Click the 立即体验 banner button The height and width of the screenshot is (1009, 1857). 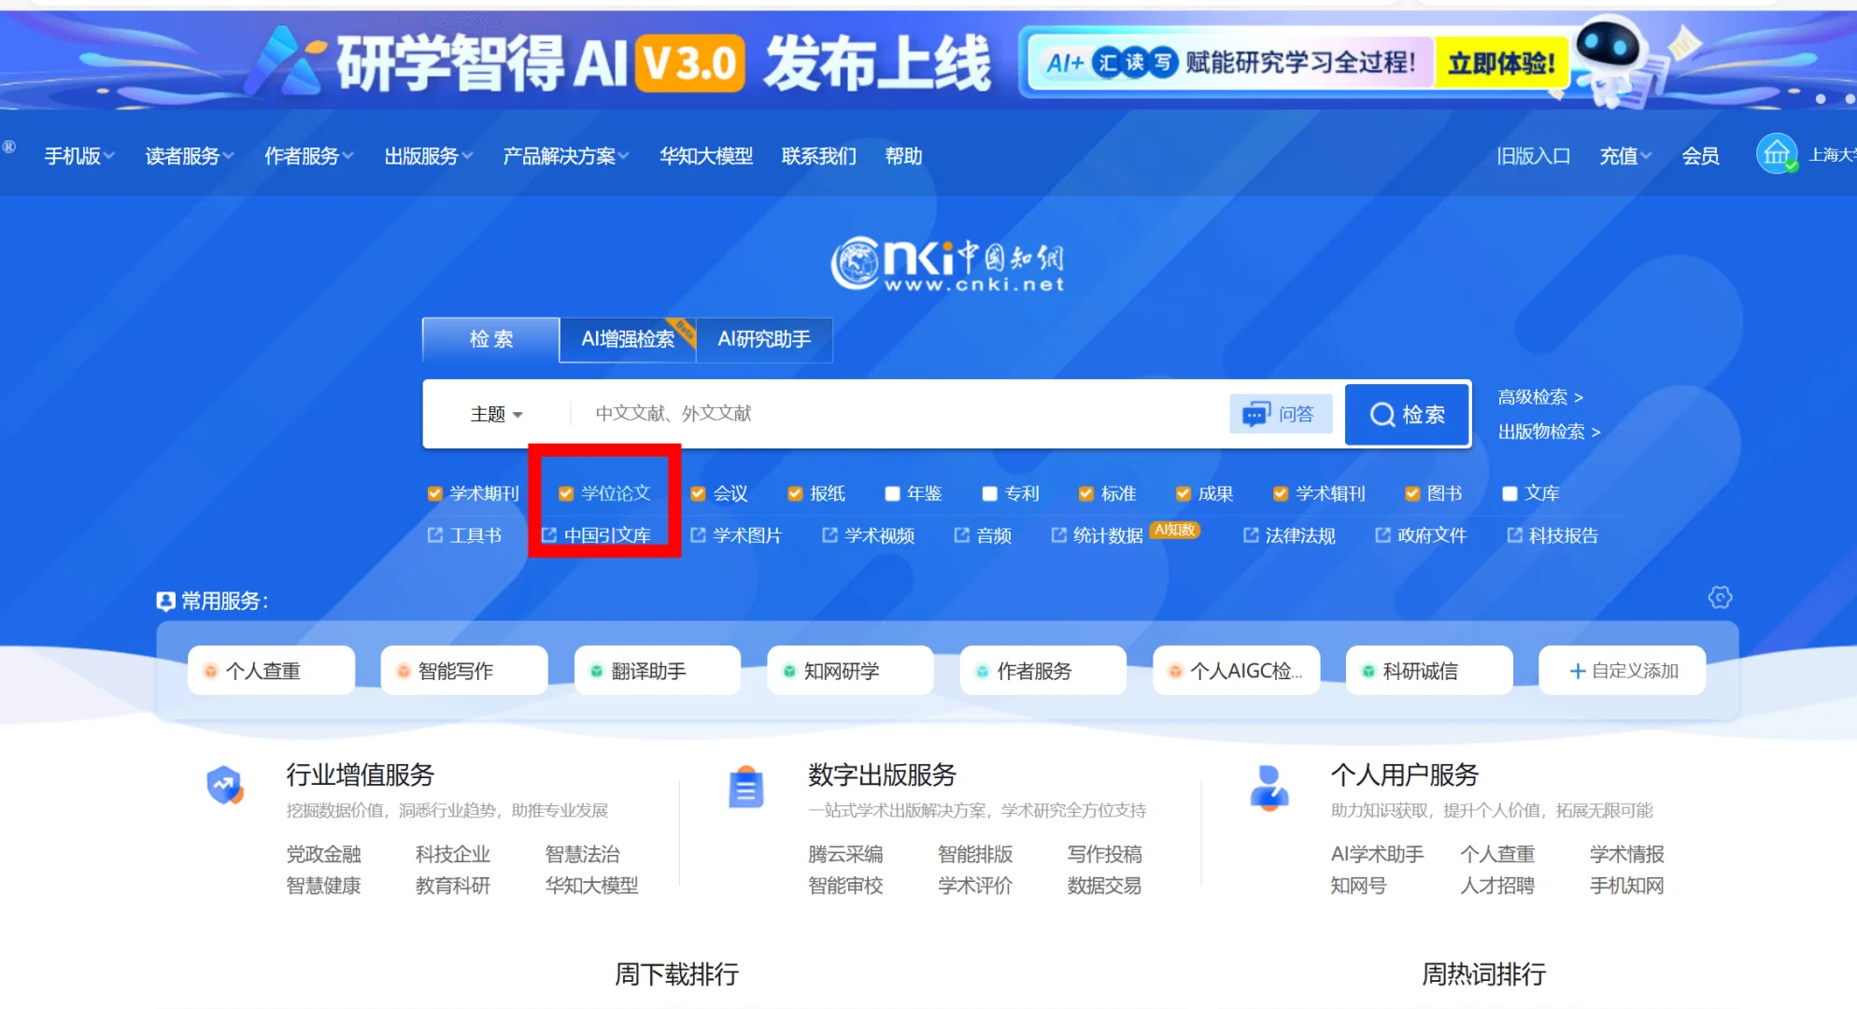click(1500, 64)
